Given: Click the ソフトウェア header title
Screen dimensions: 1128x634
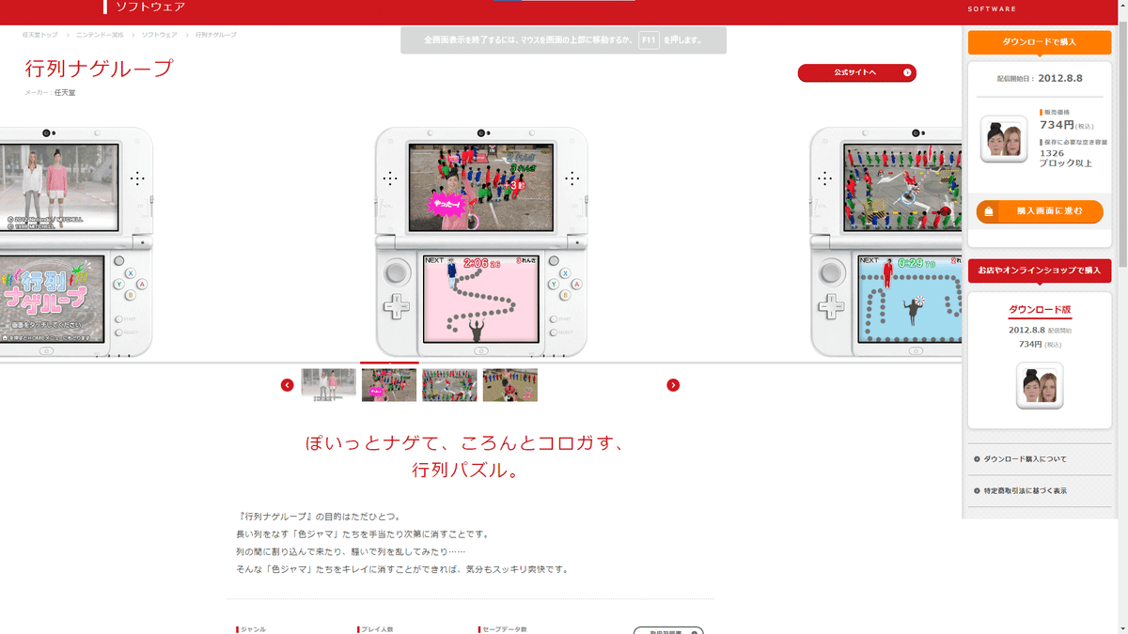Looking at the screenshot, I should pyautogui.click(x=150, y=7).
